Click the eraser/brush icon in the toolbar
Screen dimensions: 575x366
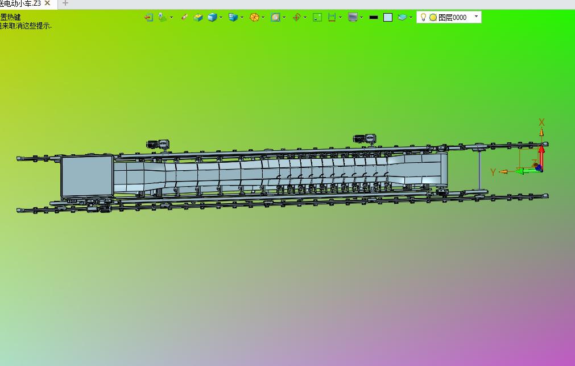pyautogui.click(x=184, y=17)
